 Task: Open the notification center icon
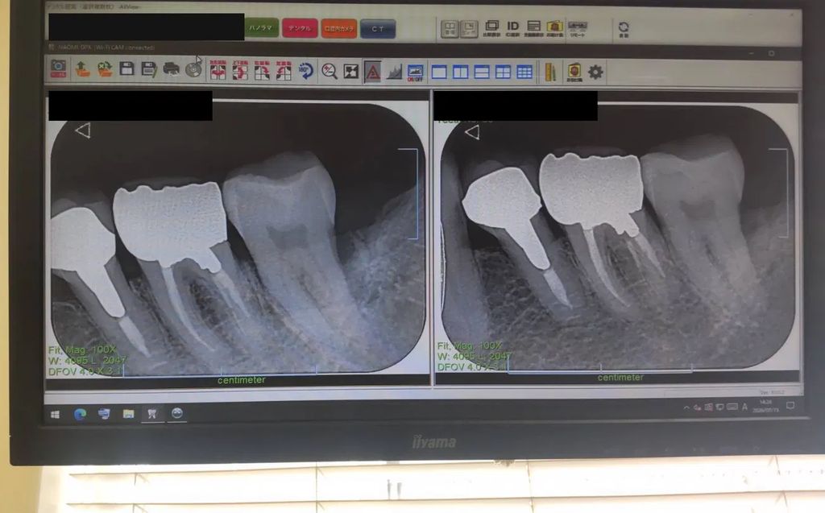[x=790, y=405]
